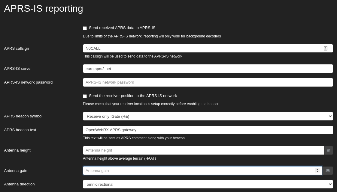The image size is (337, 192).
Task: Enable sending the receiver position to APRS-IS
Action: click(x=85, y=96)
